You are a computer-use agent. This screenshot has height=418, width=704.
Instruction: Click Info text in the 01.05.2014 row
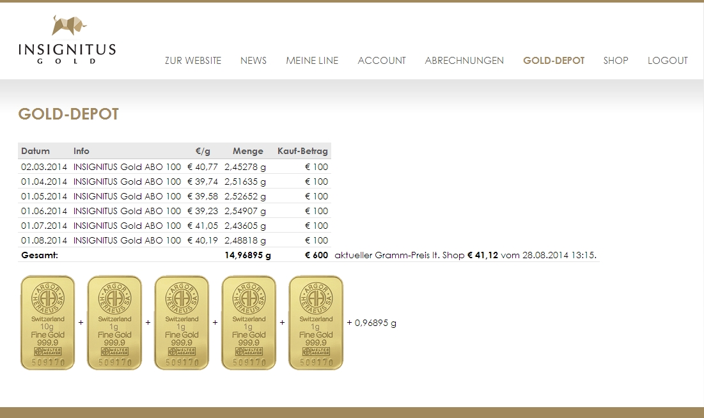(127, 197)
